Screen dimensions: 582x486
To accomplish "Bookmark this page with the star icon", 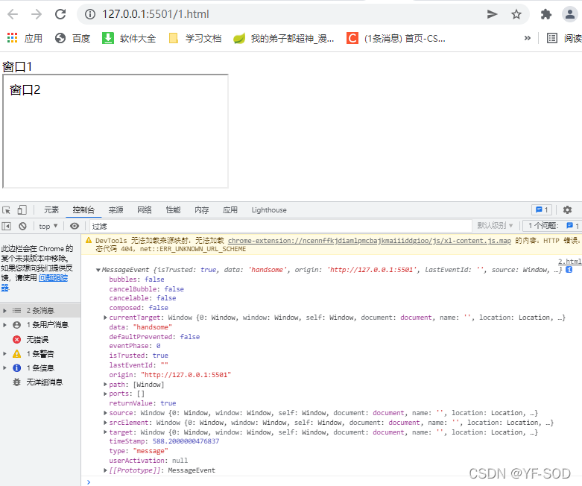I will tap(516, 14).
